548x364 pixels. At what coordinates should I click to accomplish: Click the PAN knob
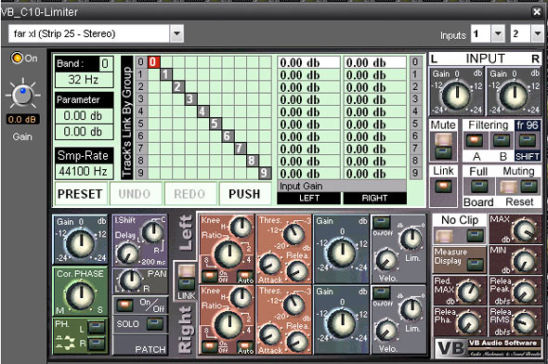point(130,279)
